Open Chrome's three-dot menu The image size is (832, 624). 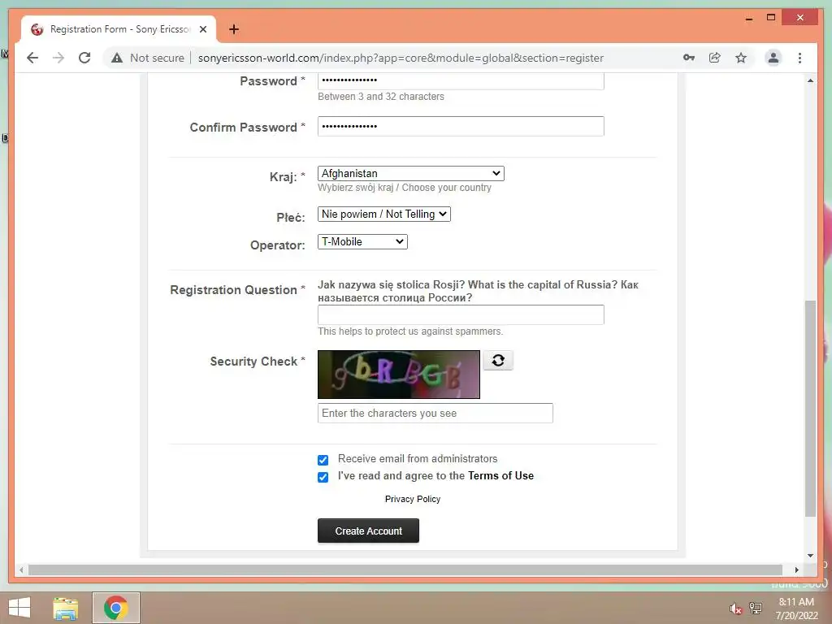click(799, 58)
